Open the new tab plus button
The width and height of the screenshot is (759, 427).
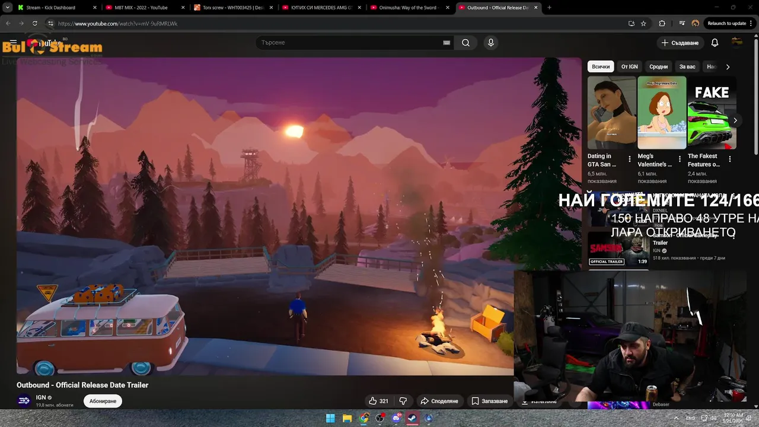click(x=549, y=8)
